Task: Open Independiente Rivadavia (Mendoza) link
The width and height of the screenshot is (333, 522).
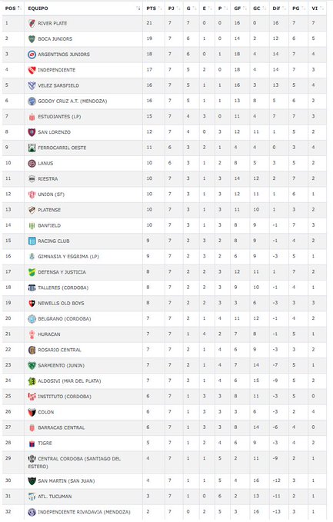Action: [84, 512]
